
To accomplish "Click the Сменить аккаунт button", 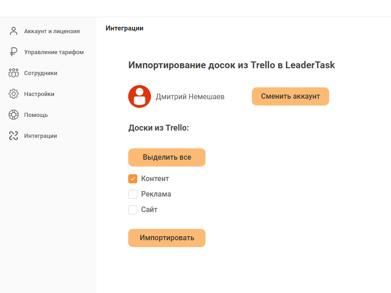I will (290, 96).
